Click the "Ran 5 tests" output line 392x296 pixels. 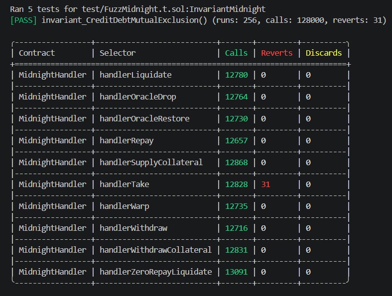137,9
